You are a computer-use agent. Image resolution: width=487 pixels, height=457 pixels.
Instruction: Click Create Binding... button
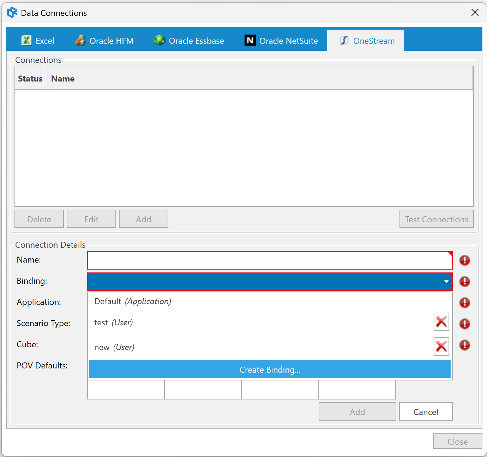tap(270, 369)
